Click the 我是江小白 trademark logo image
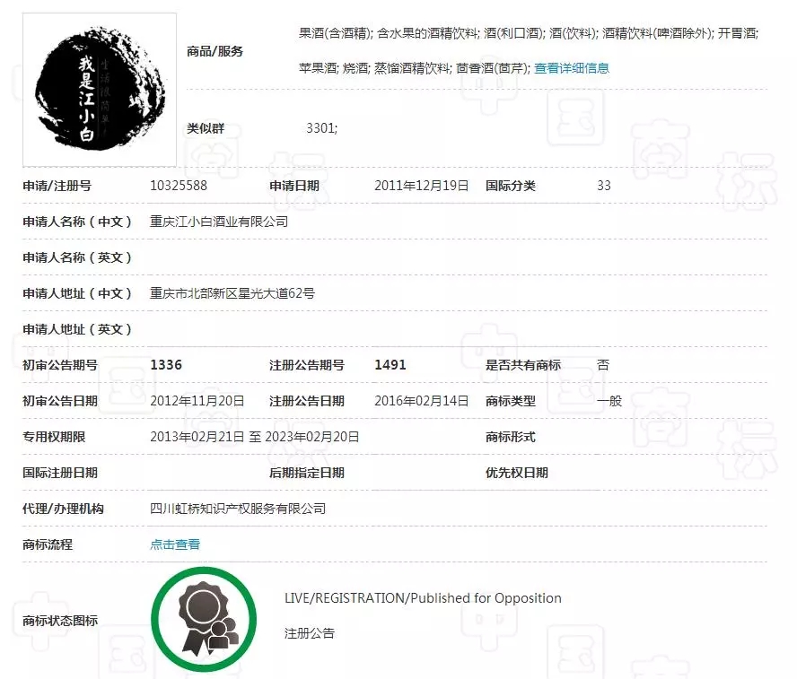The height and width of the screenshot is (679, 797). 99,88
